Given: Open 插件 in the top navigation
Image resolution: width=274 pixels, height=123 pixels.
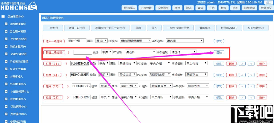Looking at the screenshot, I should pyautogui.click(x=177, y=8).
